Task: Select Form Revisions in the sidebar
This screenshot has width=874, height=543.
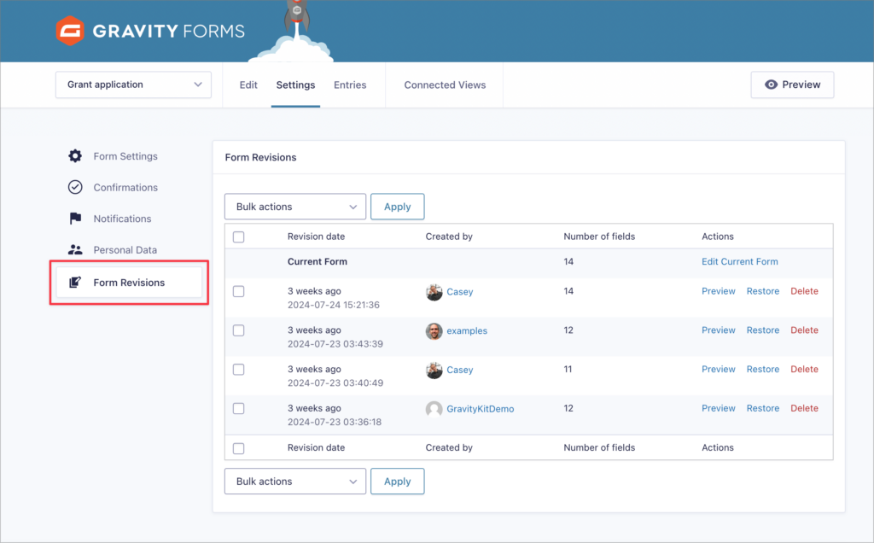Action: click(130, 283)
